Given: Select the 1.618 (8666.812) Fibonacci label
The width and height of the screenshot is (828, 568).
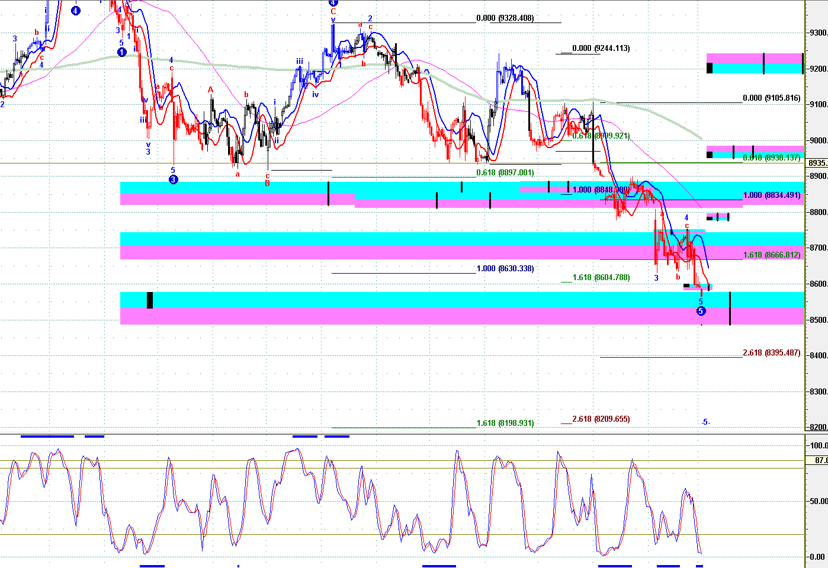Looking at the screenshot, I should coord(771,255).
